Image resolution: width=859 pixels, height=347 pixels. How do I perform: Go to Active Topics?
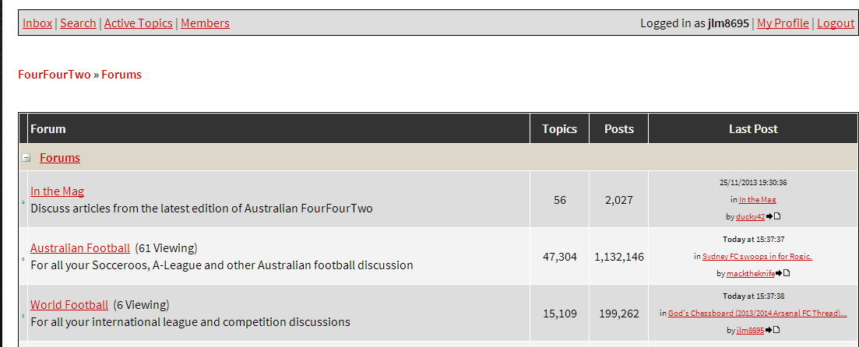(x=138, y=23)
